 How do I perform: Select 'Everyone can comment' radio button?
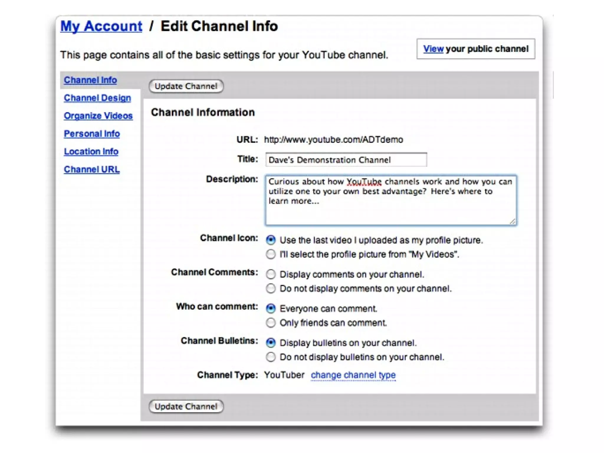270,308
